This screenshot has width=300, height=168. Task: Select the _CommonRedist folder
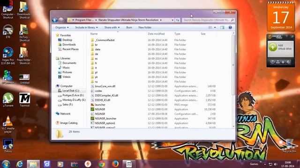(105, 40)
